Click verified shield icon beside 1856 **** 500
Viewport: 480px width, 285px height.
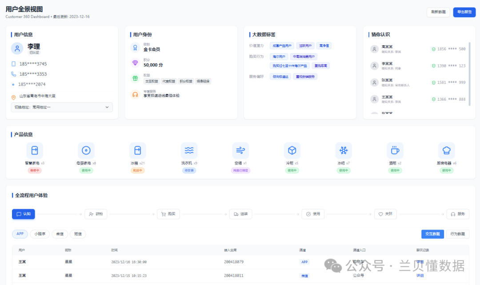(x=433, y=49)
